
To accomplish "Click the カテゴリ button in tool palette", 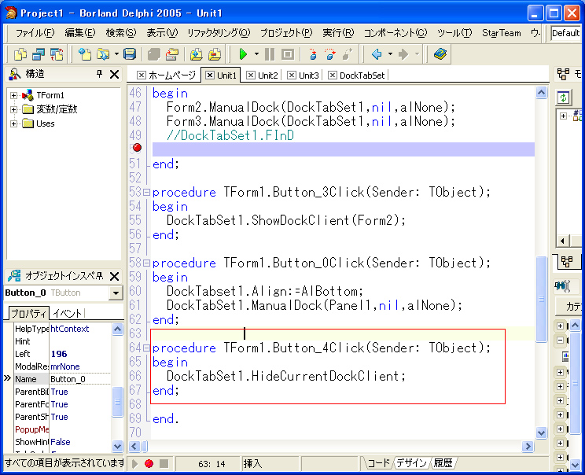I will point(568,307).
